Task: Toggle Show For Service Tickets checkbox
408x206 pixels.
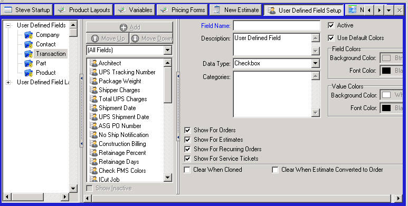Action: coord(187,159)
